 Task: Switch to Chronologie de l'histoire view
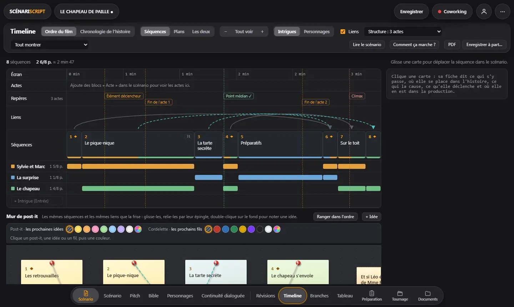tap(105, 31)
